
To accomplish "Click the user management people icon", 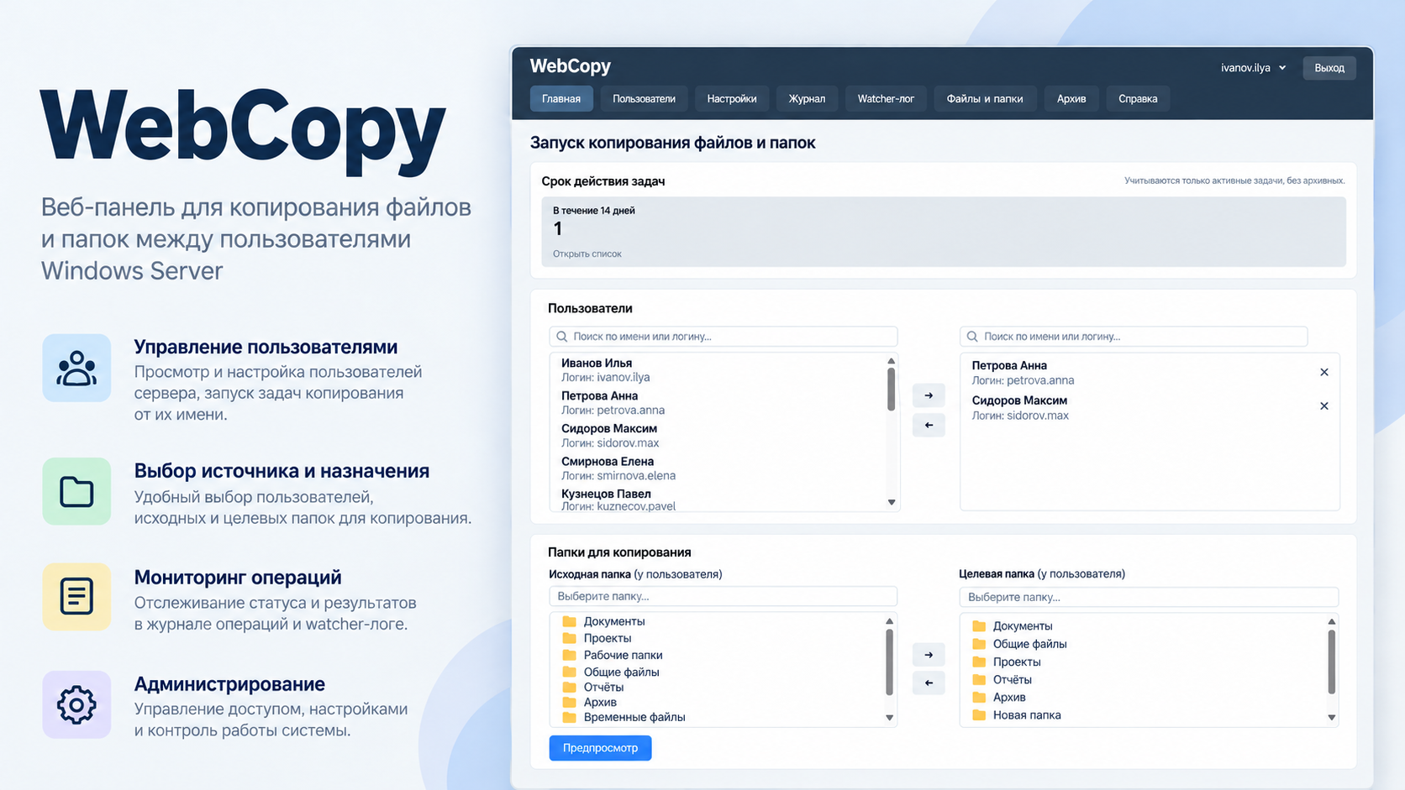I will 76,368.
